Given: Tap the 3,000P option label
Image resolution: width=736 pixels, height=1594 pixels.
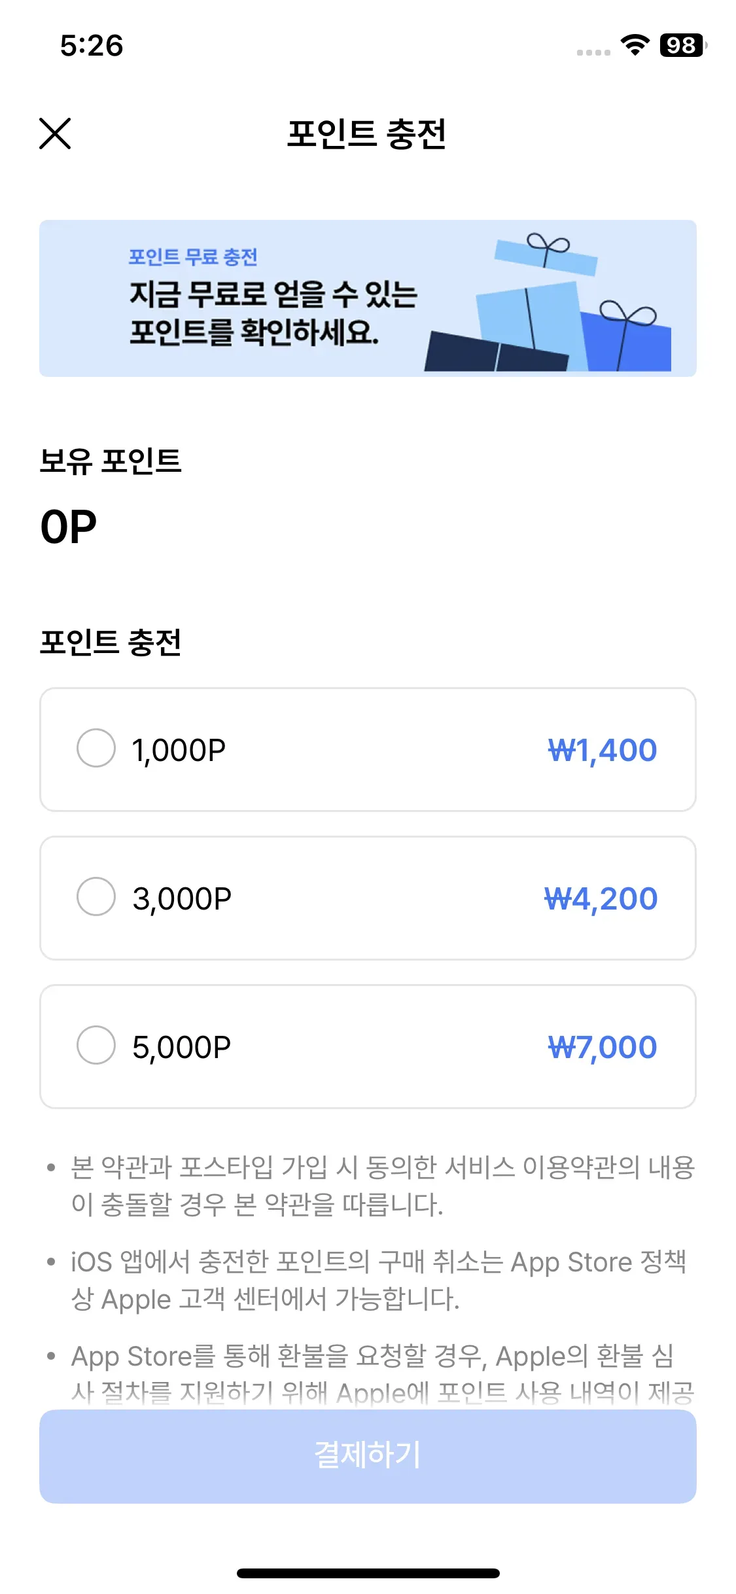Looking at the screenshot, I should click(182, 898).
